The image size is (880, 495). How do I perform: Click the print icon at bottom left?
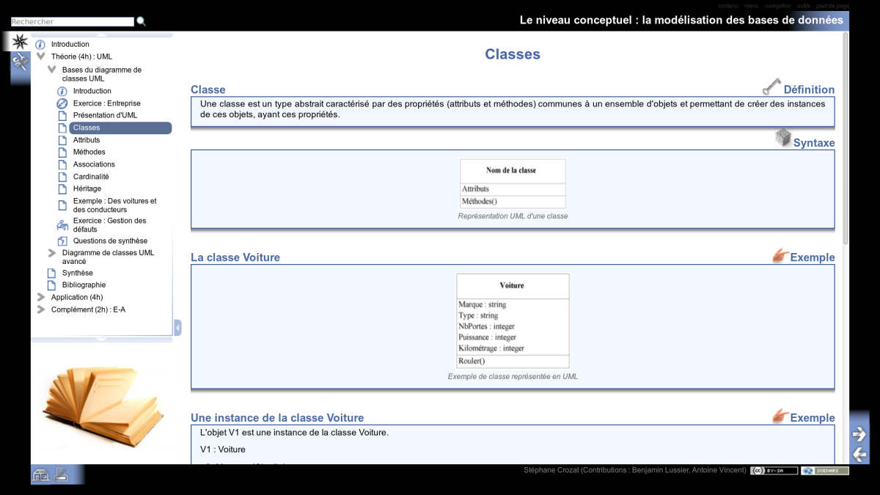[61, 474]
